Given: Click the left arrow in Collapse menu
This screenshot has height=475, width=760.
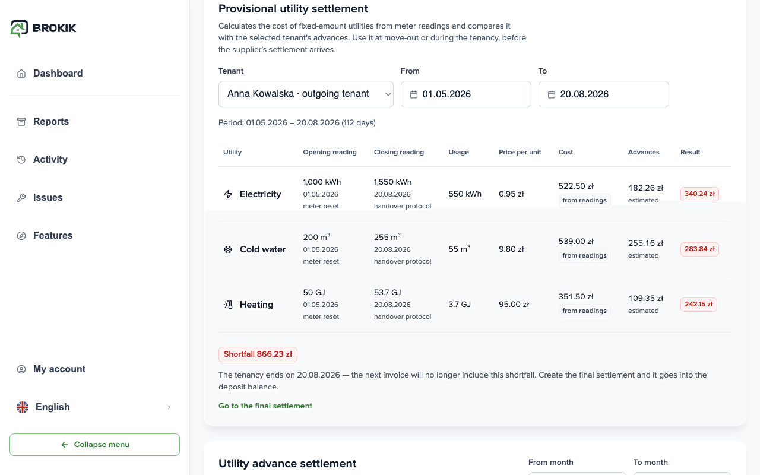Looking at the screenshot, I should (65, 445).
